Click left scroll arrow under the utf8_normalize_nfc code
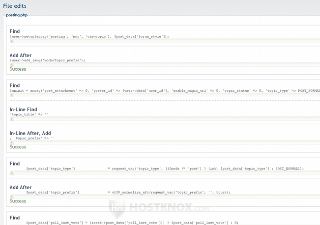Viewport: 320px width, 225px height. coord(12,197)
